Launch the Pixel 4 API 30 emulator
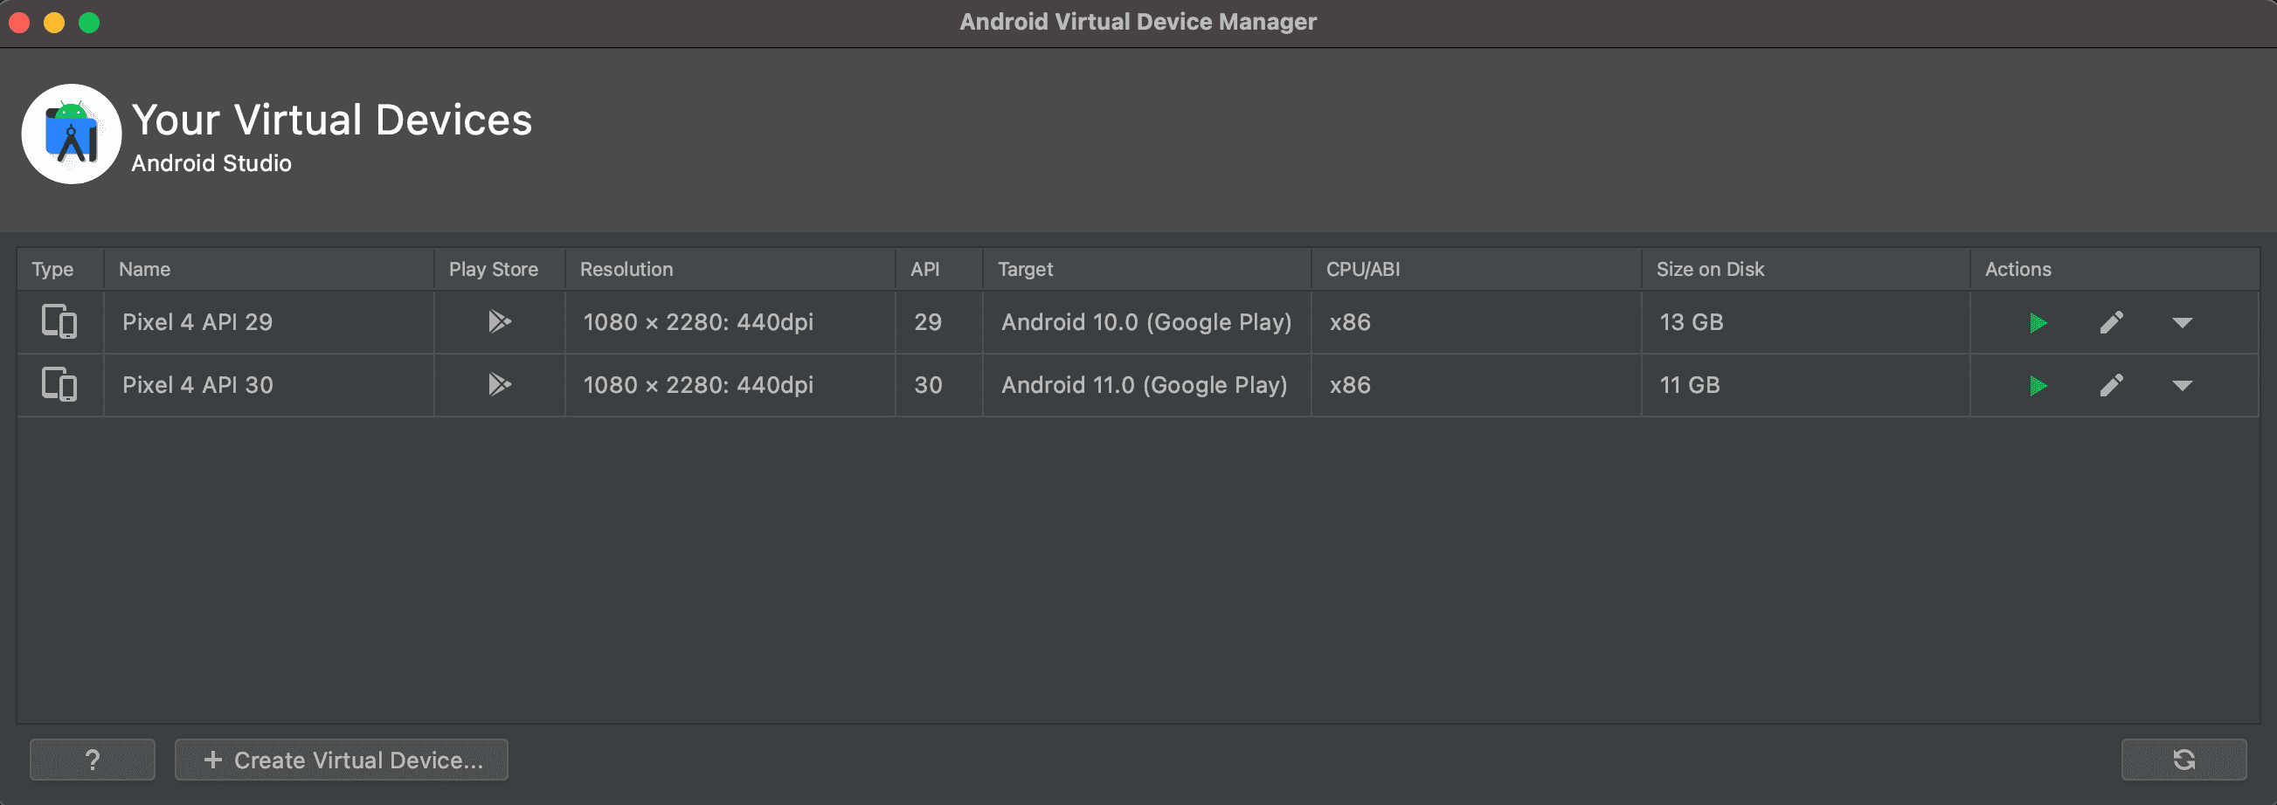 2038,385
